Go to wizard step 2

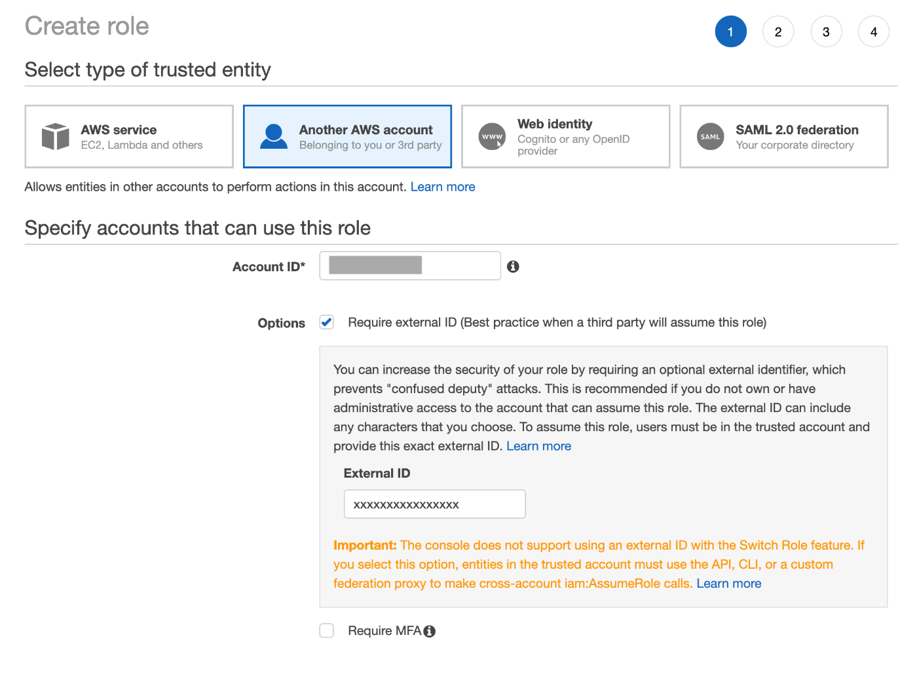[x=778, y=31]
